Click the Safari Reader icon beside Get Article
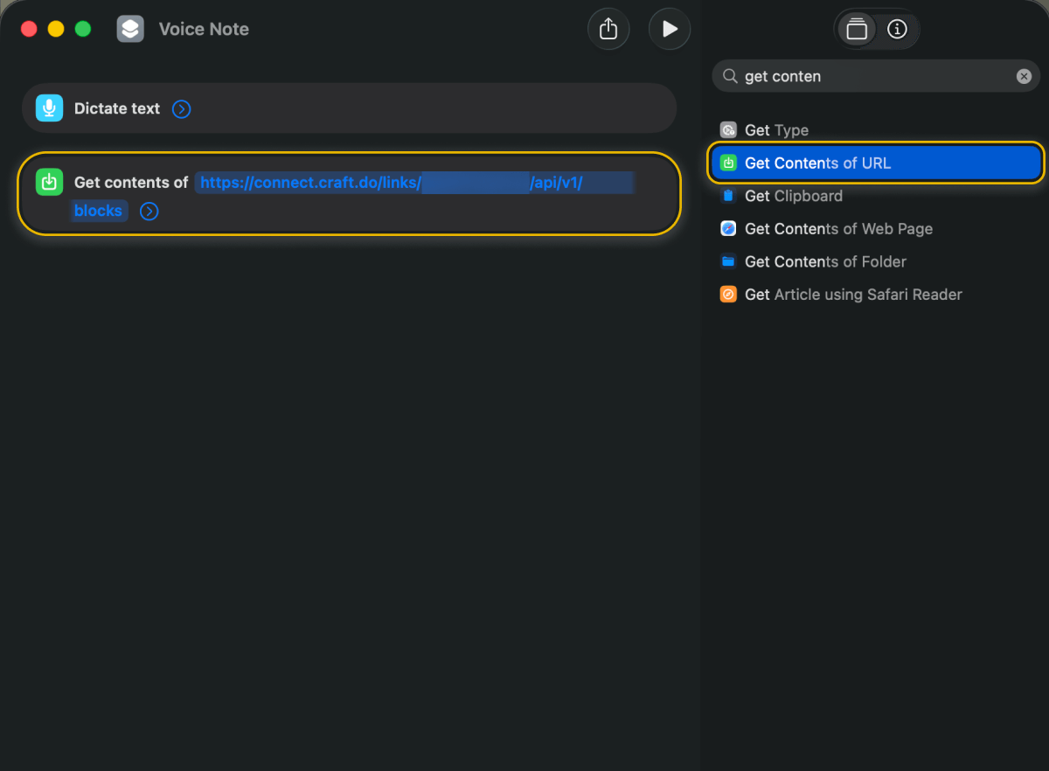 (728, 295)
